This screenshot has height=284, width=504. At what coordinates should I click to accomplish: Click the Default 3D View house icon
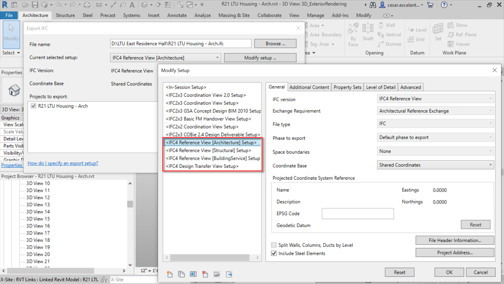click(144, 5)
